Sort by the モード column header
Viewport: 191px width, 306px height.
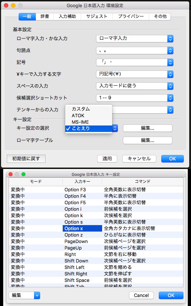[x=36, y=181]
